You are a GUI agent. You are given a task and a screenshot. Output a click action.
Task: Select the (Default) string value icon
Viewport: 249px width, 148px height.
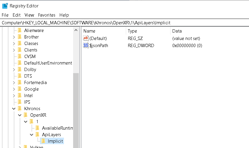click(x=86, y=38)
